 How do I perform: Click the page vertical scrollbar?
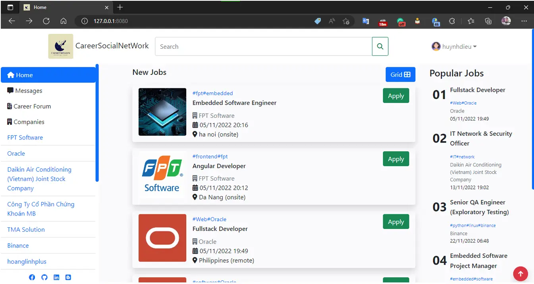point(532,110)
